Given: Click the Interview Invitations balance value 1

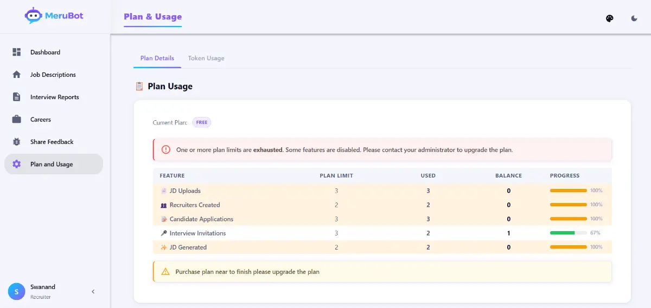Looking at the screenshot, I should tap(508, 233).
